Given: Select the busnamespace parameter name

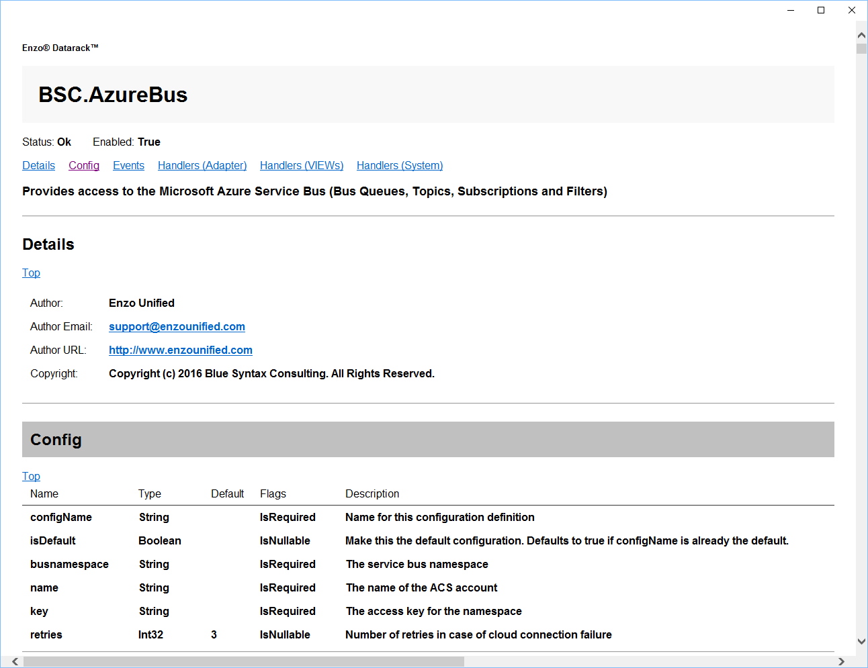Looking at the screenshot, I should [x=69, y=564].
